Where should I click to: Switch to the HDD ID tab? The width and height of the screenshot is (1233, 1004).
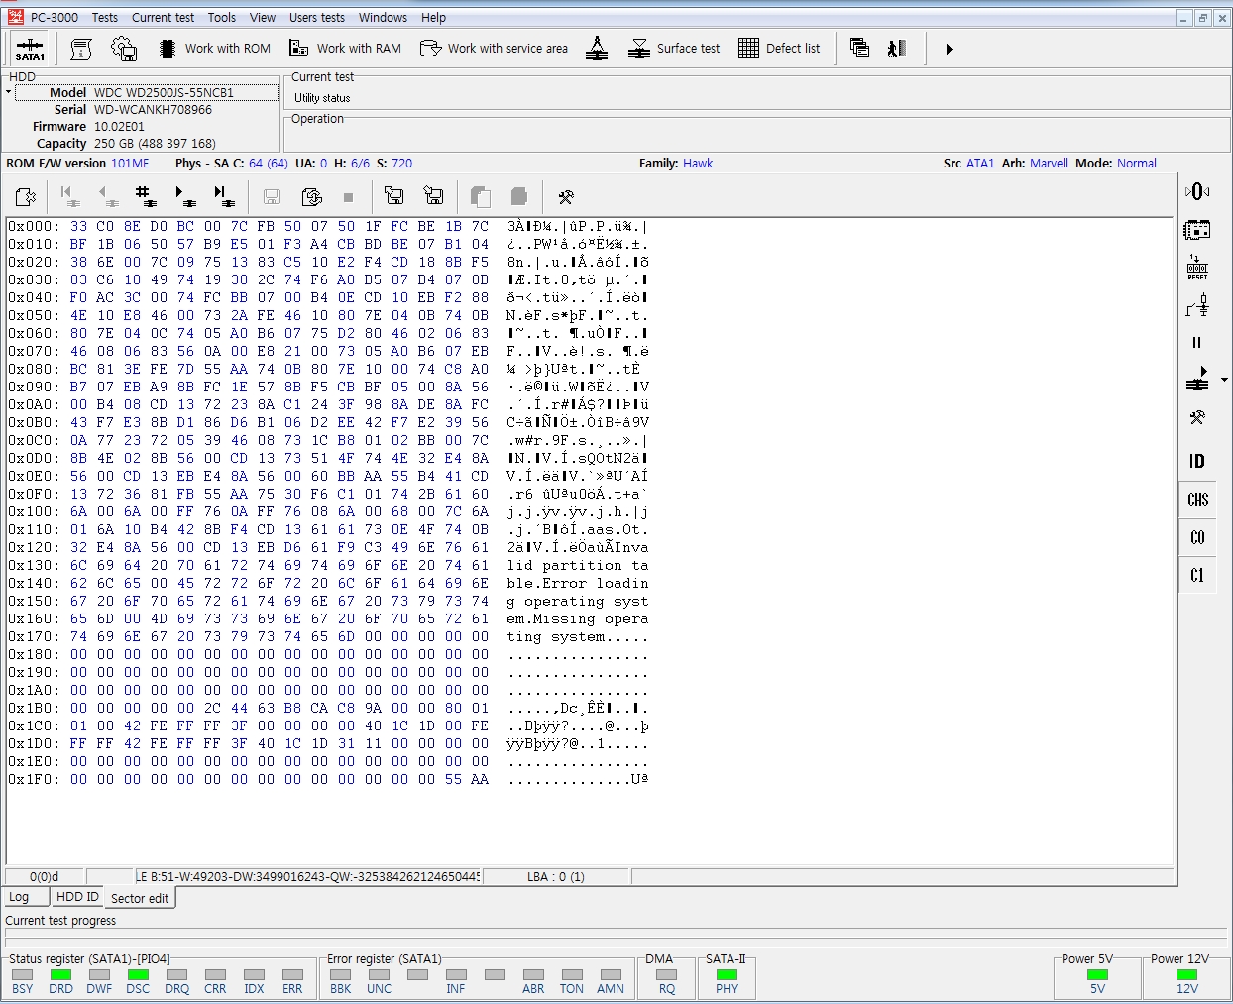pos(77,896)
